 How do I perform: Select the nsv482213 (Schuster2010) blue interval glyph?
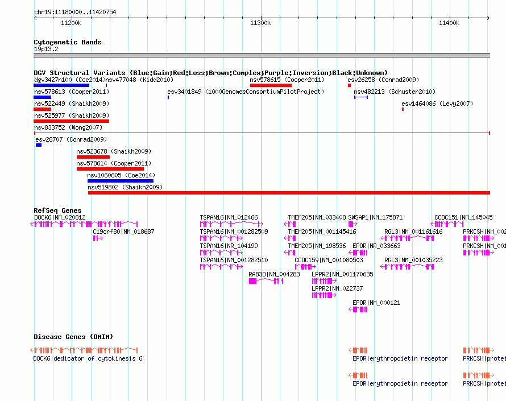(361, 97)
